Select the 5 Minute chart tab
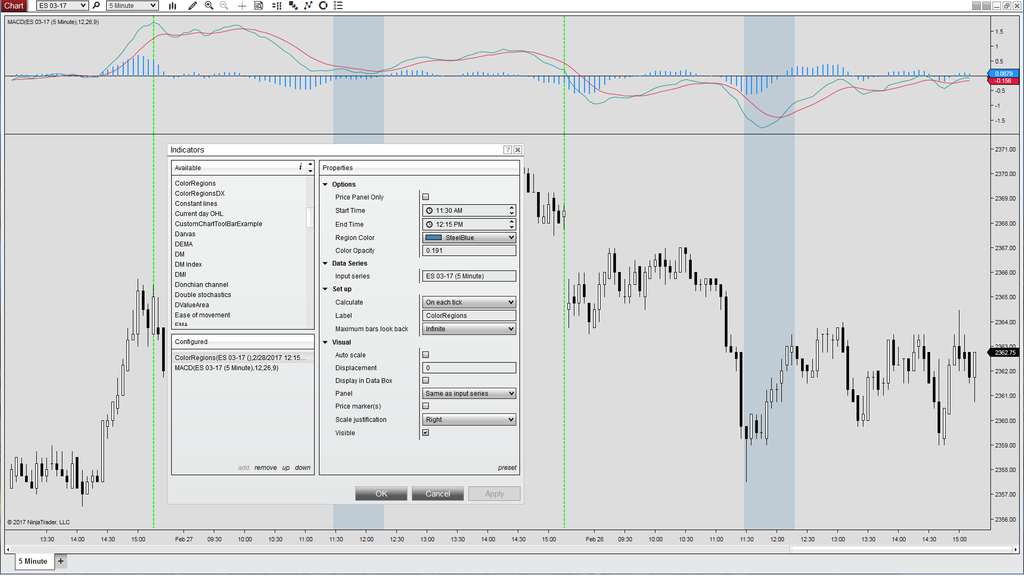Viewport: 1024px width, 576px height. [33, 561]
